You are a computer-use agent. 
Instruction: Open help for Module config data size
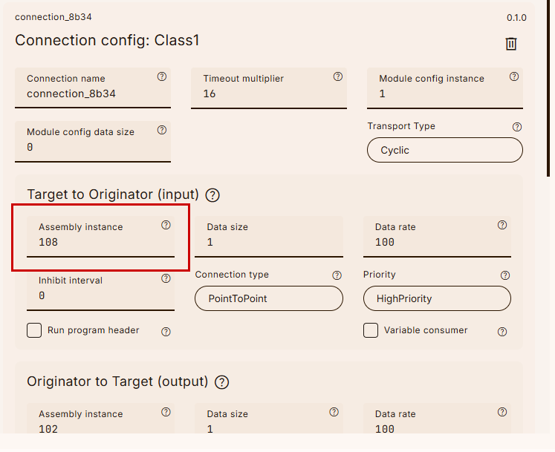coord(162,130)
